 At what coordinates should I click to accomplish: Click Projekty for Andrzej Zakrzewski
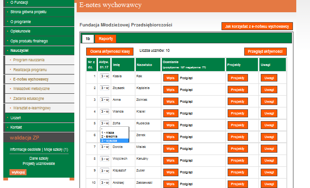pos(238,184)
